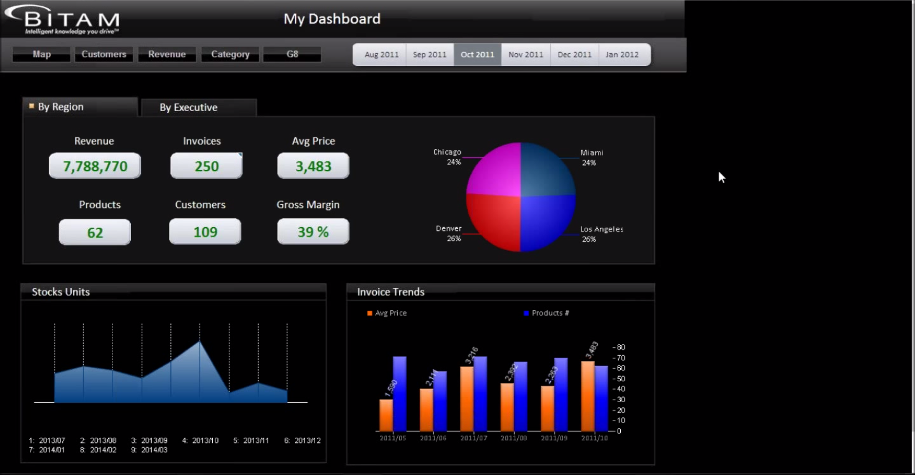
Task: Select Aug 2011 in month selector
Action: (381, 55)
